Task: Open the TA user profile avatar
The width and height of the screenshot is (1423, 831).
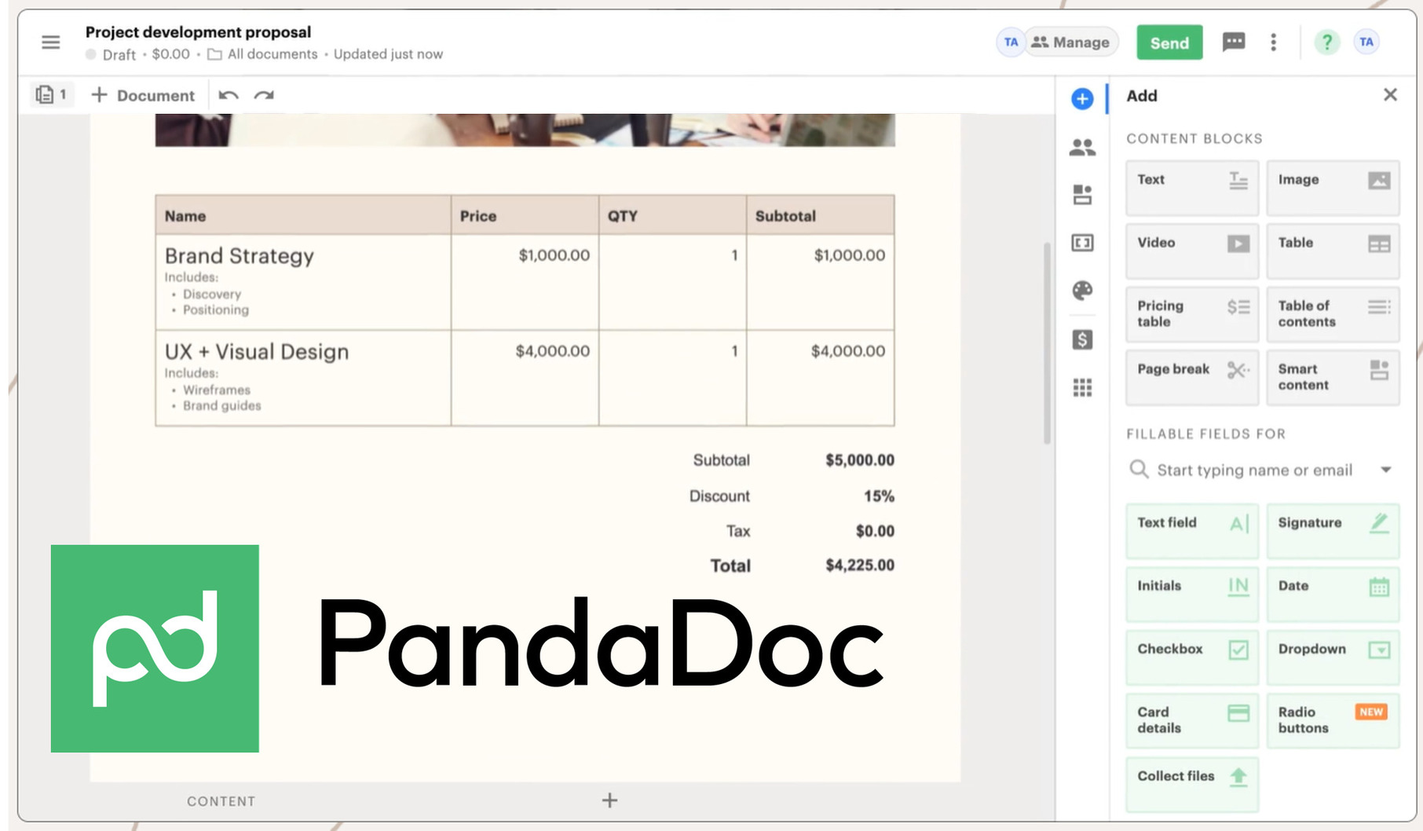Action: pos(1366,42)
